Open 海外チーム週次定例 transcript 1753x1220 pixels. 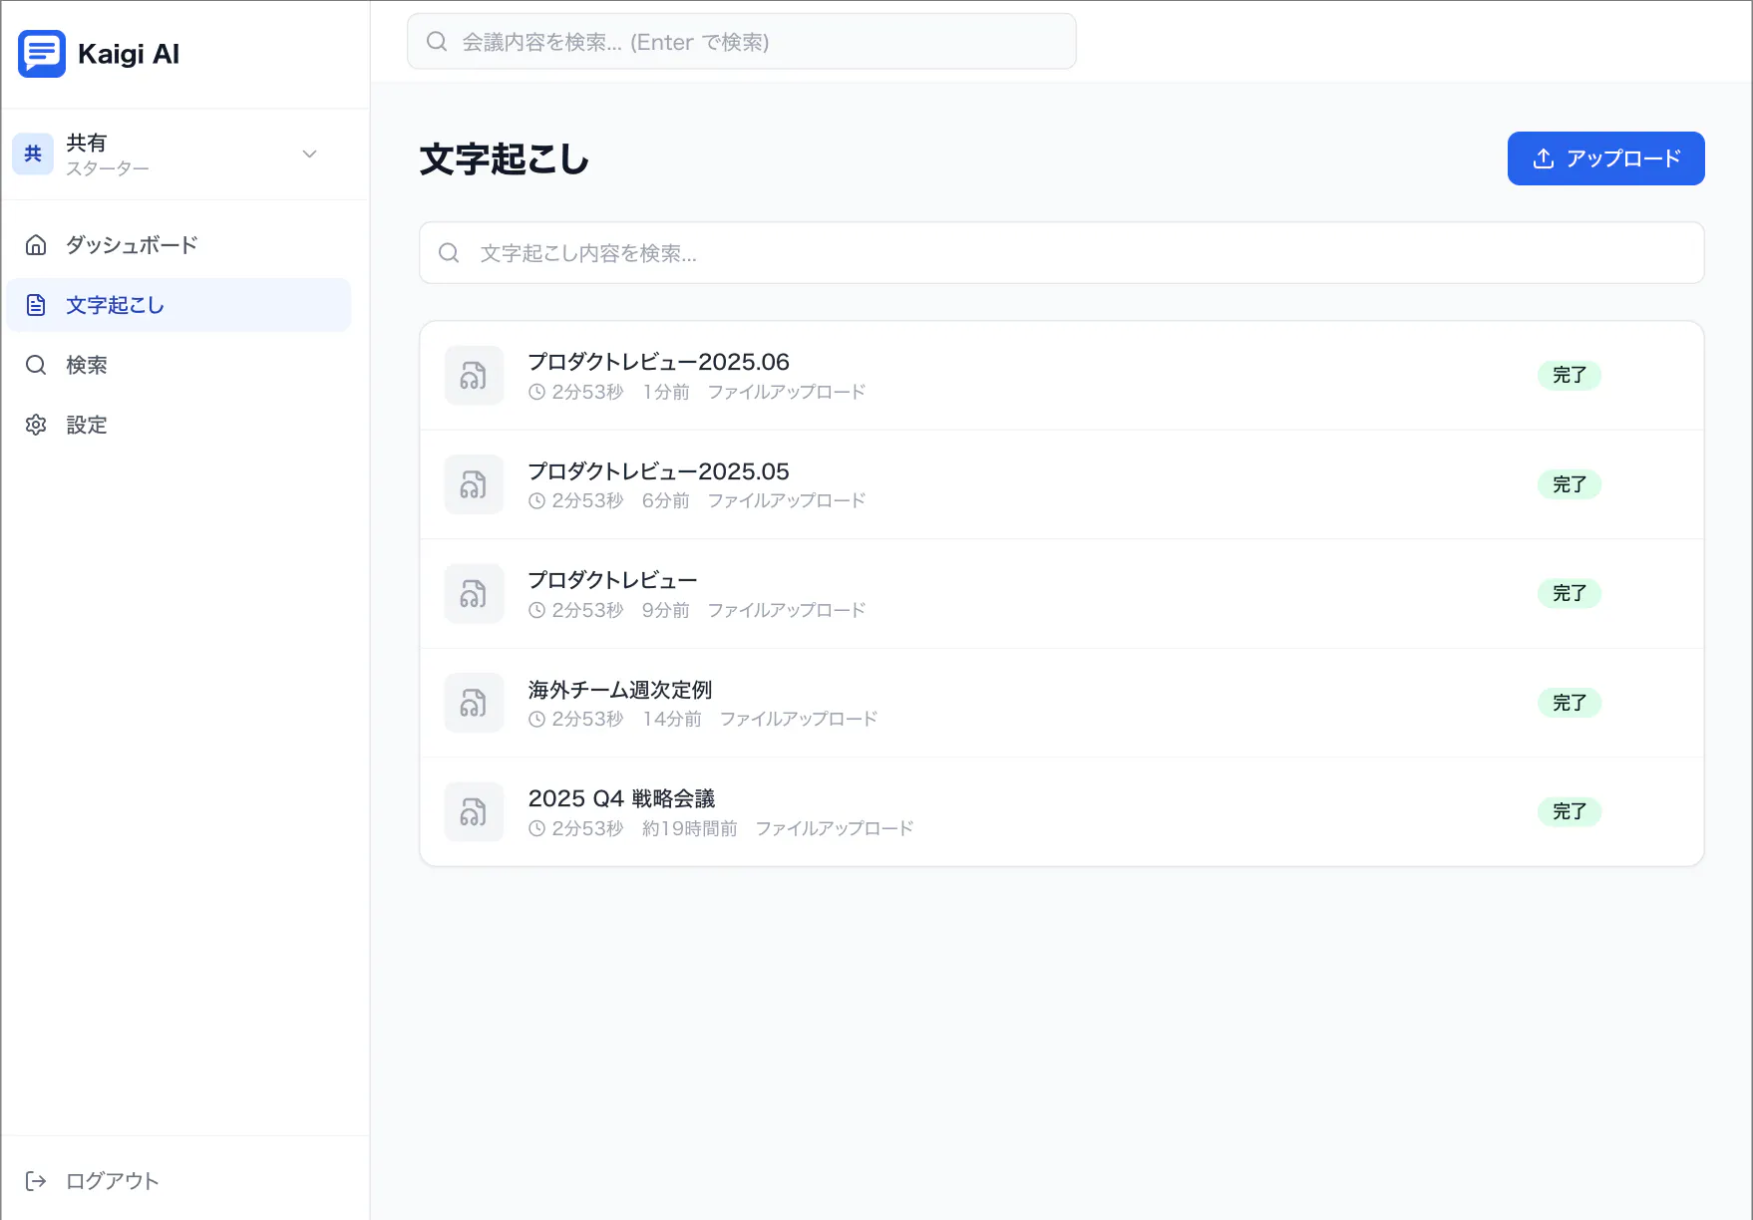pyautogui.click(x=620, y=690)
